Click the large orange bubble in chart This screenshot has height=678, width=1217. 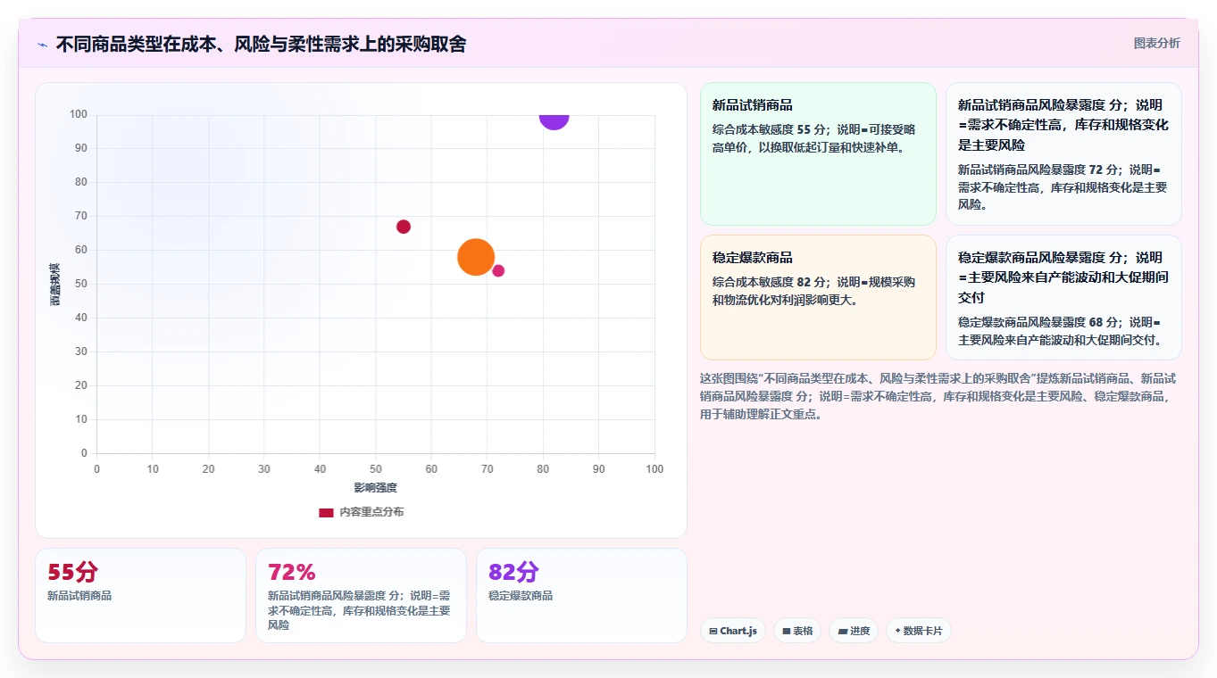tap(476, 257)
